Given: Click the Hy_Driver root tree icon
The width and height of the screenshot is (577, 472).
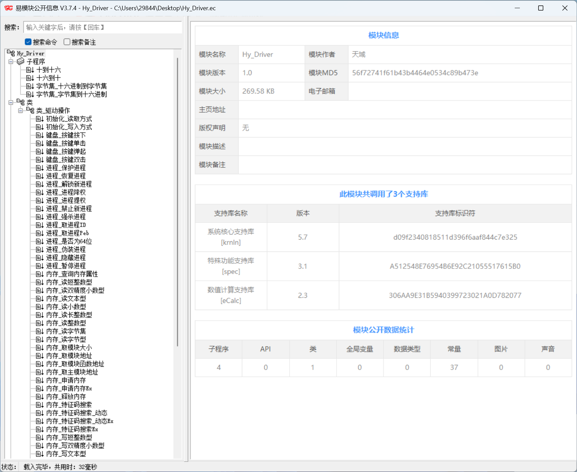Looking at the screenshot, I should [x=11, y=53].
